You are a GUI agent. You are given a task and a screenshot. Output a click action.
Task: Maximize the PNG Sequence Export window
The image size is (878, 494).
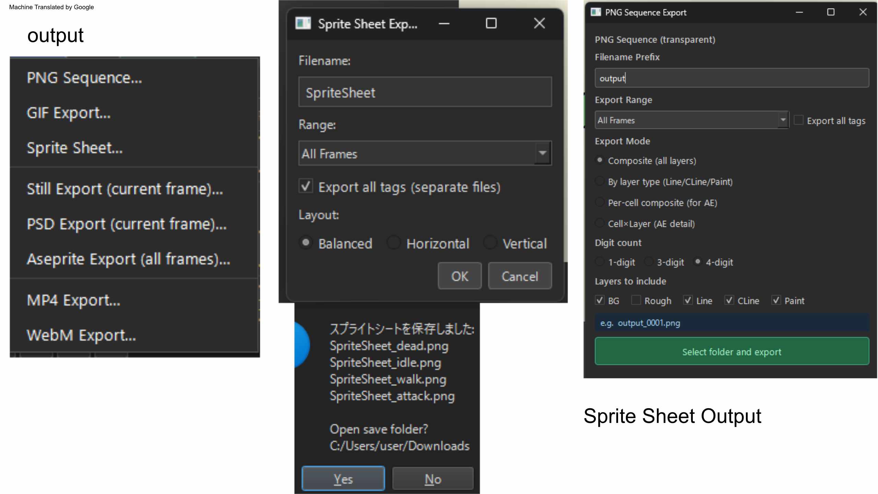(831, 12)
